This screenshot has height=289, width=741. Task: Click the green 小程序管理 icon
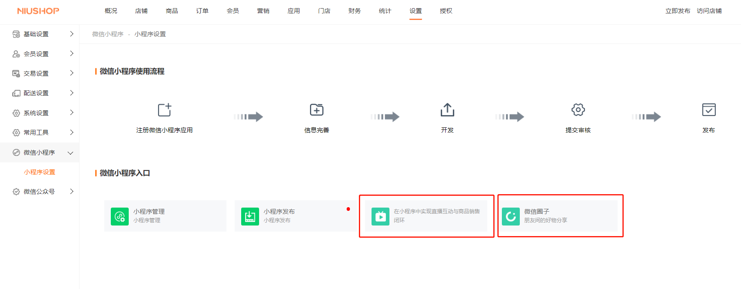(120, 216)
